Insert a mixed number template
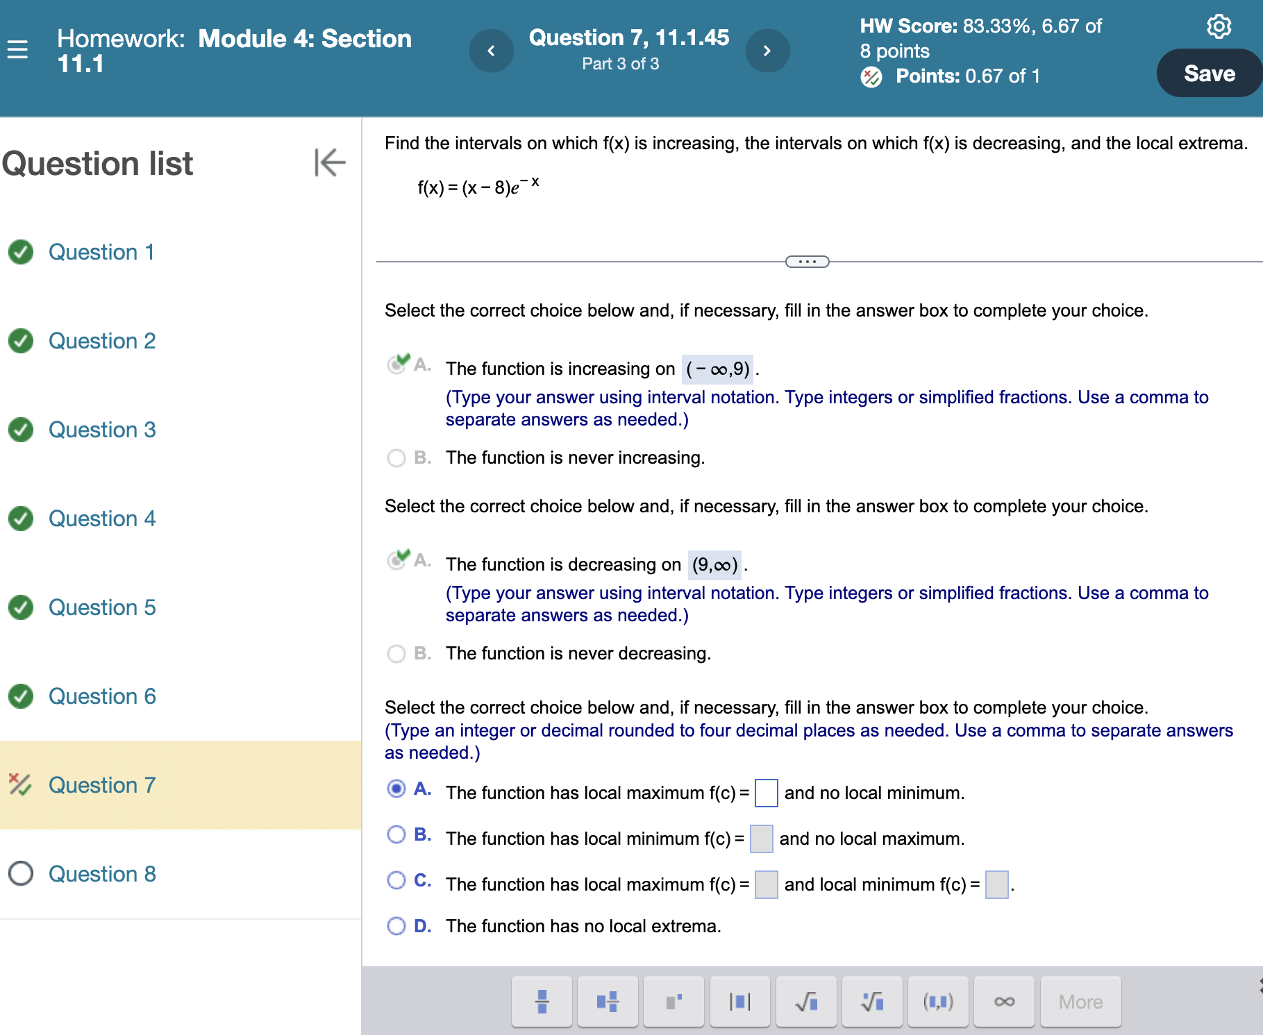 point(608,1001)
